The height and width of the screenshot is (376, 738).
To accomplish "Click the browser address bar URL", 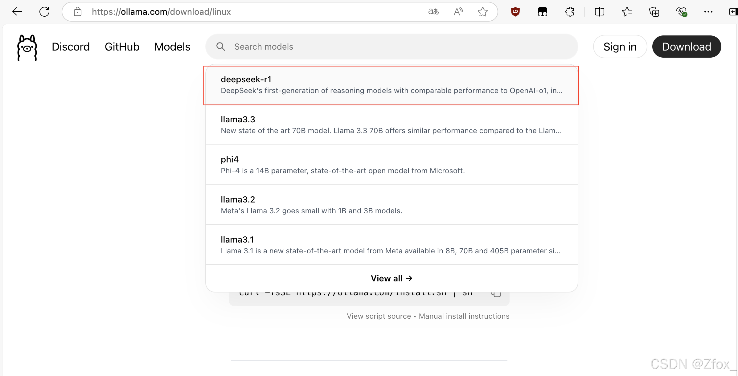I will click(161, 12).
